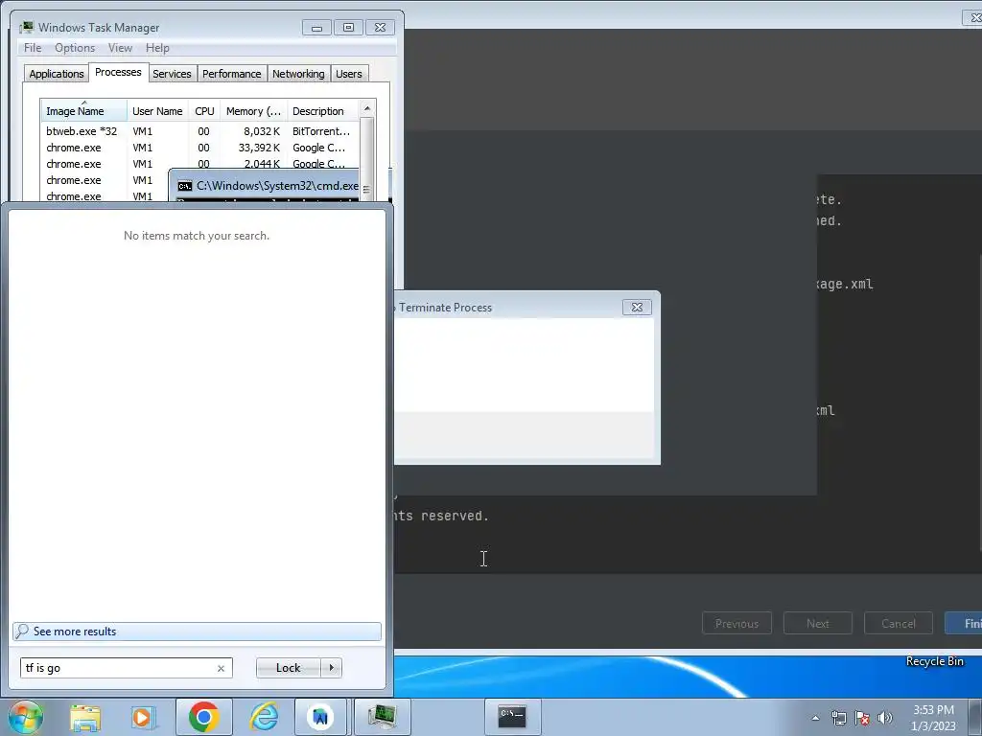Click the 'No items match your search' text
The height and width of the screenshot is (736, 982).
pos(196,236)
